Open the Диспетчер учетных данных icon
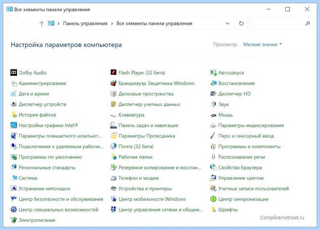320x230 pixels. click(114, 105)
